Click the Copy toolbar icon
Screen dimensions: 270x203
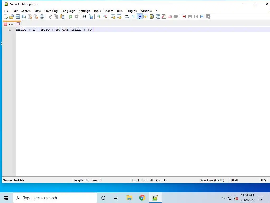click(x=56, y=16)
